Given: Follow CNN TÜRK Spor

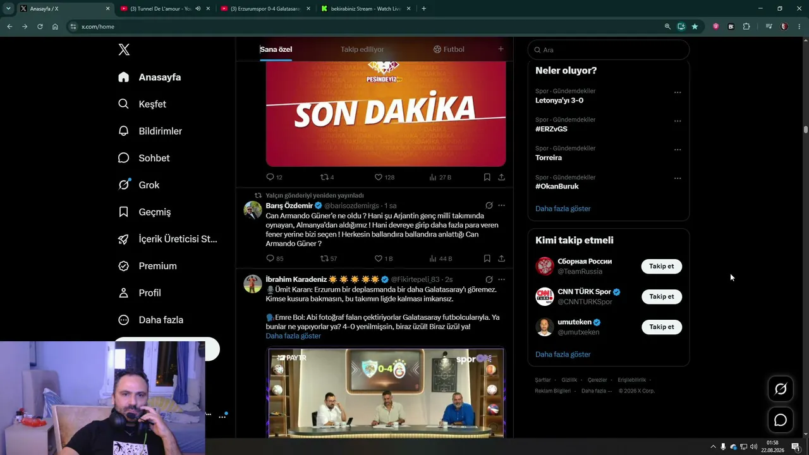Looking at the screenshot, I should (662, 296).
